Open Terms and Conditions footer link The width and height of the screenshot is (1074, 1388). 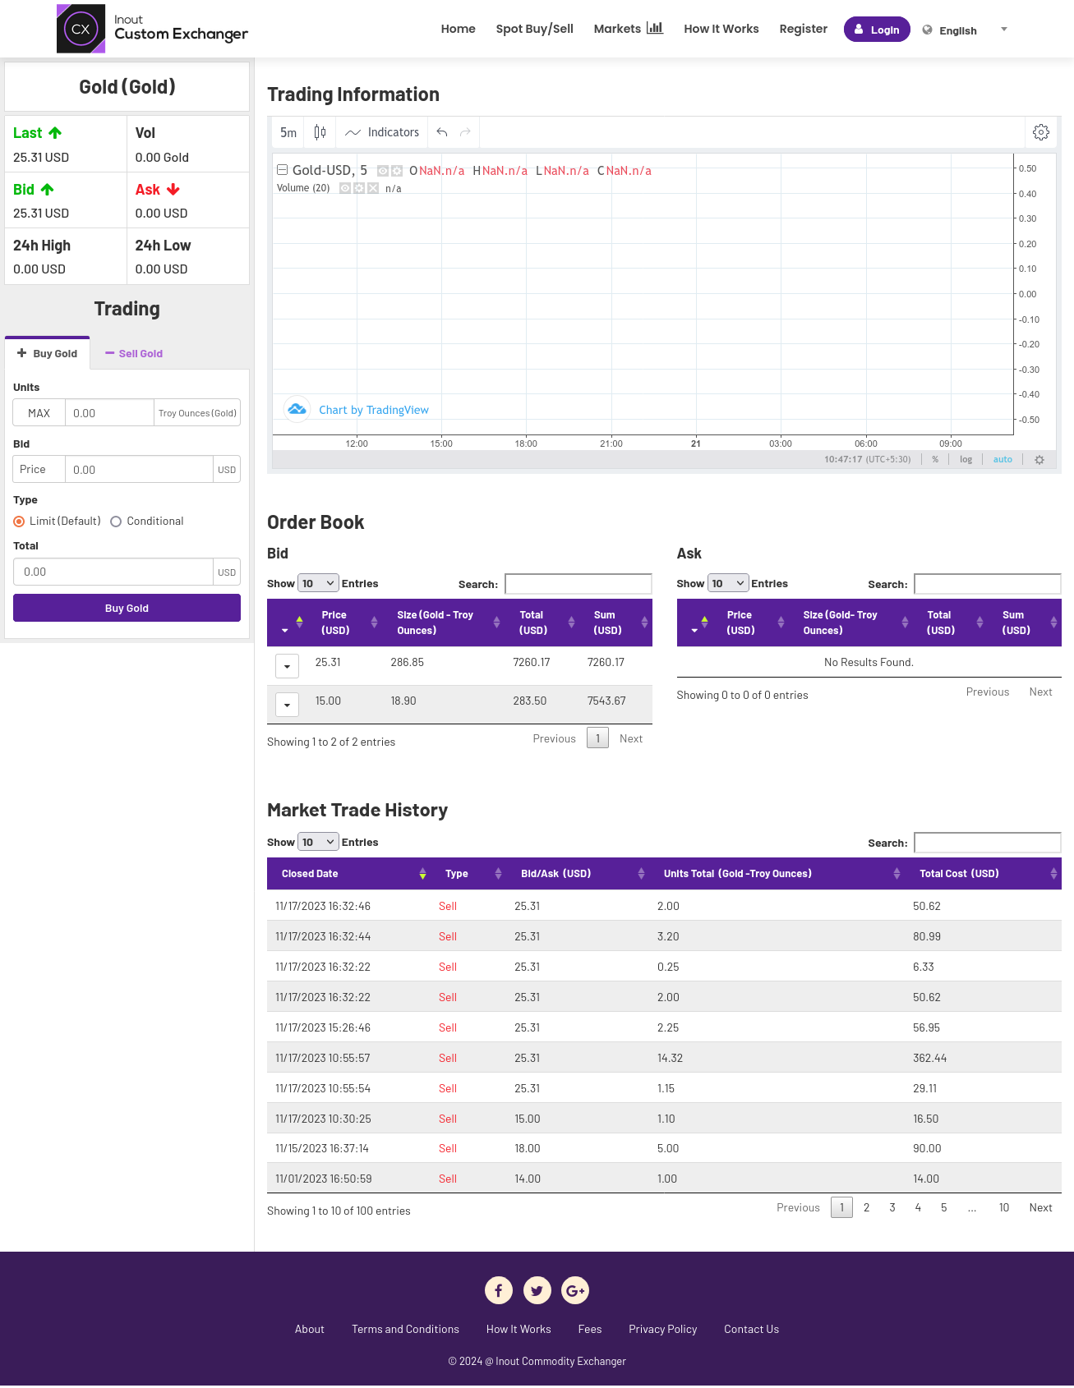(405, 1329)
